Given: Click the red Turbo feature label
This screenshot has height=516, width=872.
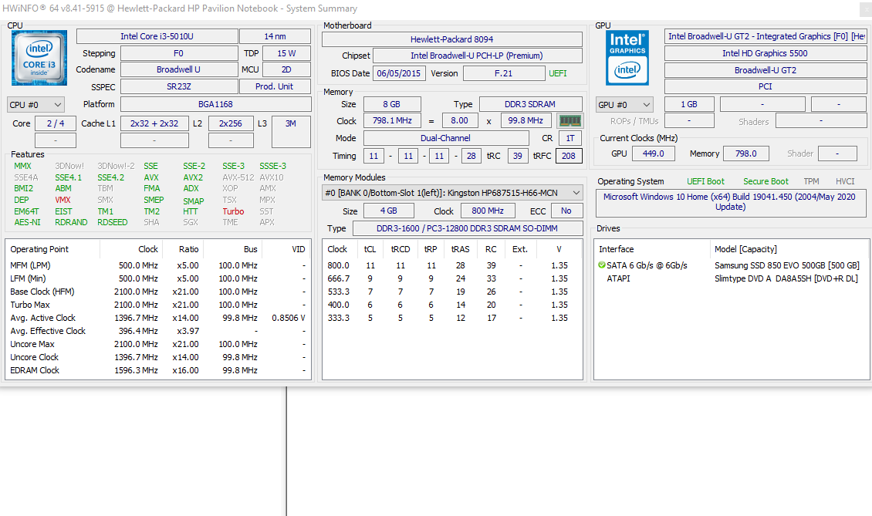Looking at the screenshot, I should [x=233, y=211].
